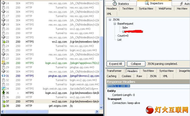
Task: Select the Count=0 tree entry
Action: tap(123, 36)
